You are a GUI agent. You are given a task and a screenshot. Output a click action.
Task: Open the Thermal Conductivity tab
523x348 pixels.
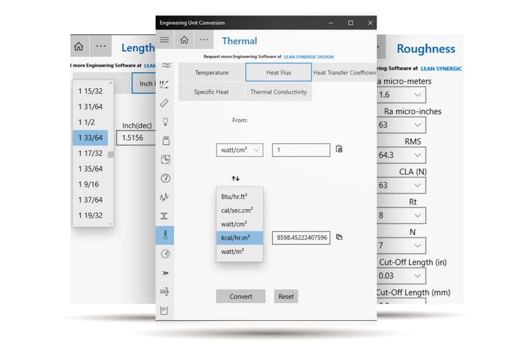278,92
